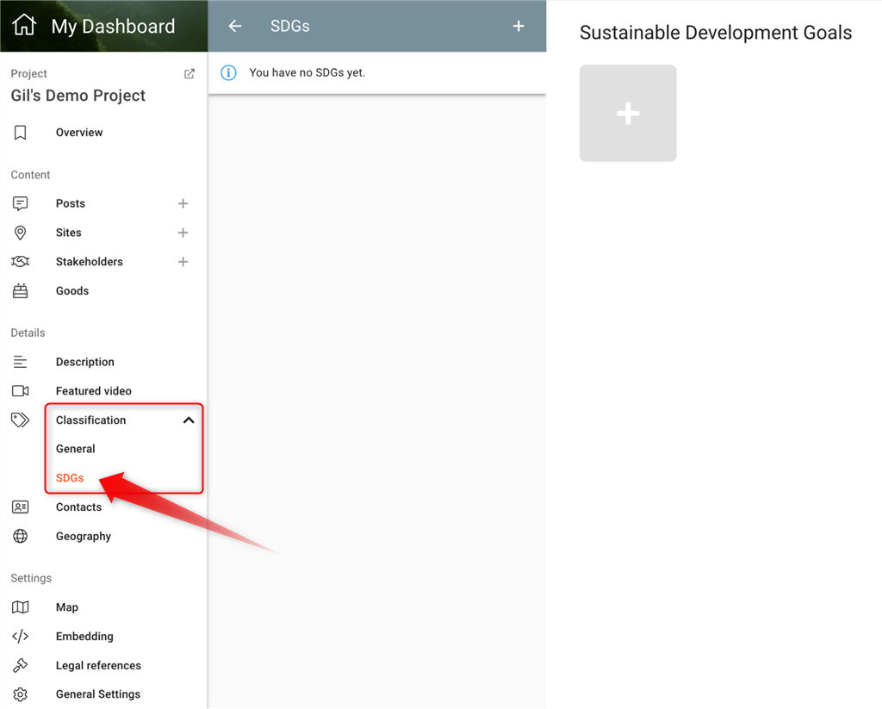Image resolution: width=882 pixels, height=709 pixels.
Task: Go to Geography section
Action: click(84, 537)
